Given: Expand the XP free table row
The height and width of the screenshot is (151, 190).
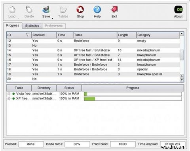Looking at the screenshot, I should point(9,98).
